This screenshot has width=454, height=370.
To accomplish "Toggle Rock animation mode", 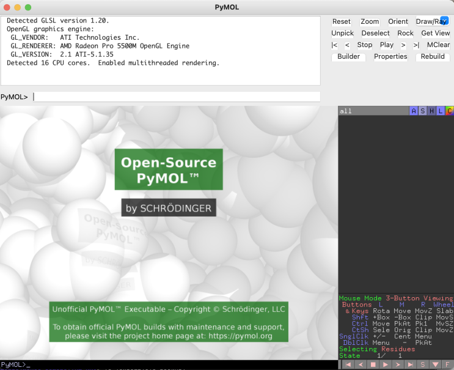I will pyautogui.click(x=405, y=33).
